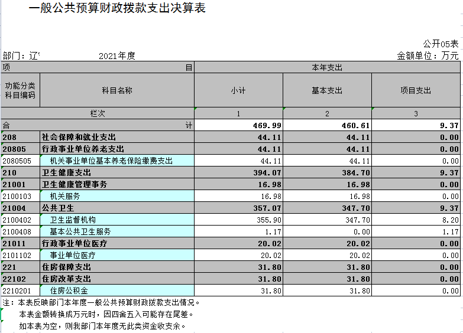The height and width of the screenshot is (333, 463).
Task: Select 项目支出 value 1.17 in row 2100408
Action: click(x=416, y=231)
